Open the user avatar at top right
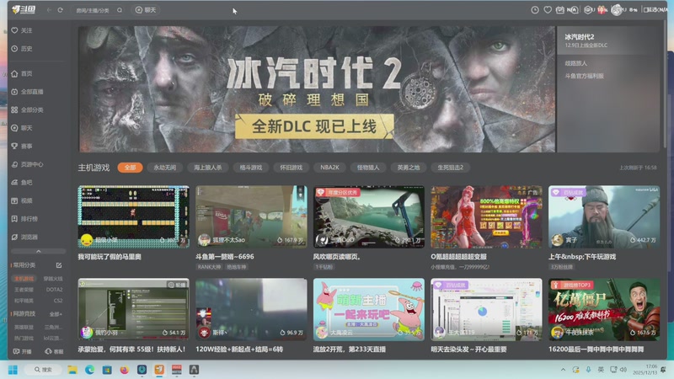Viewport: 674px width, 379px height. (x=617, y=9)
